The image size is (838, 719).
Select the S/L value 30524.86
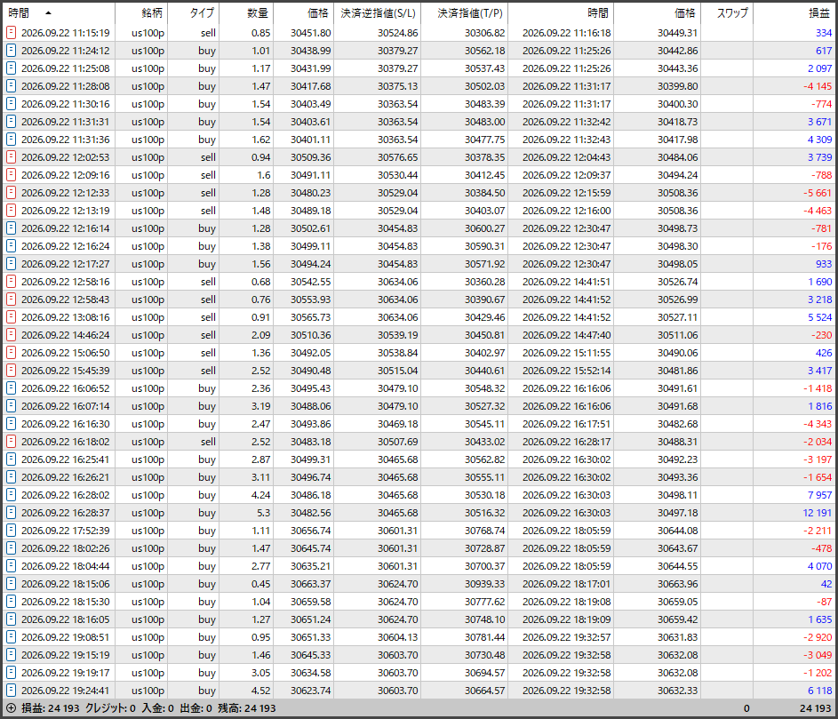pos(397,33)
